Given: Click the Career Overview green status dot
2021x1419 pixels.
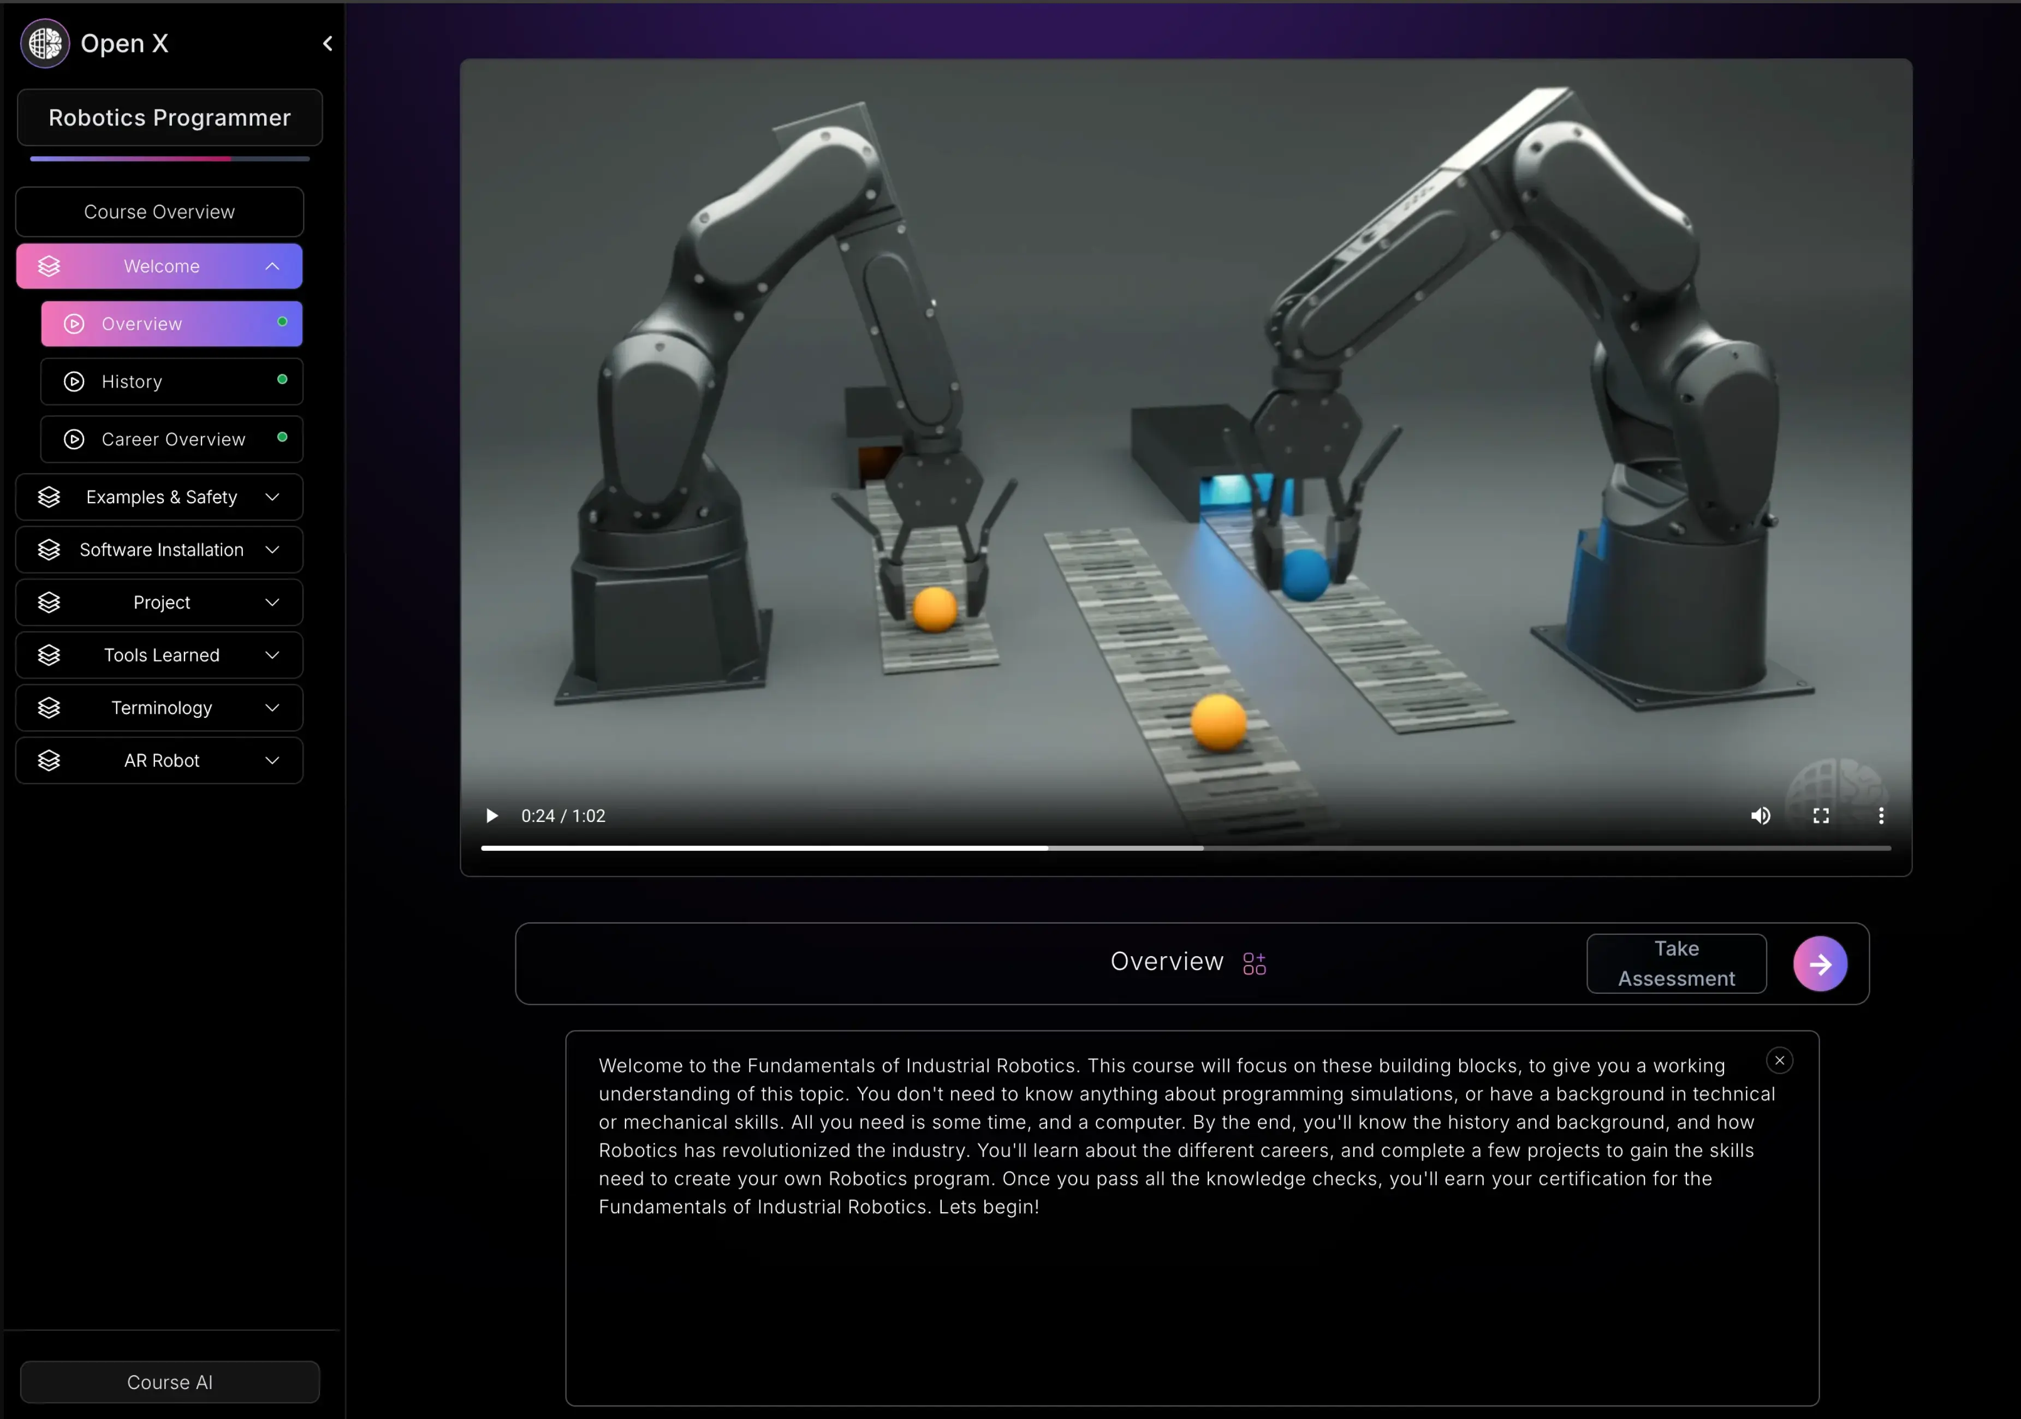Looking at the screenshot, I should pos(282,437).
